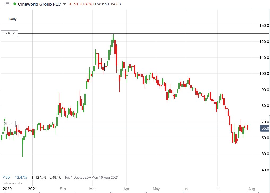Image resolution: width=270 pixels, height=193 pixels.
Task: Click the high value H 68.66
Action: 100,4
